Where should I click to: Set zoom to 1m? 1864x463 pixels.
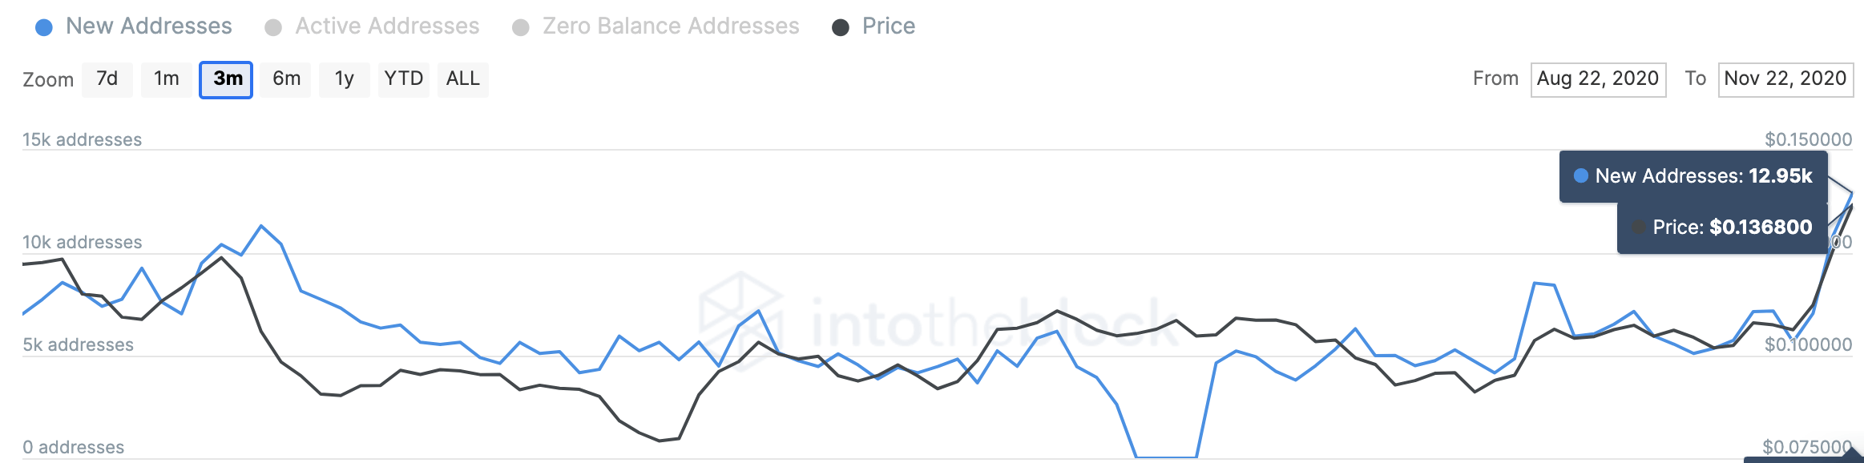tap(167, 79)
